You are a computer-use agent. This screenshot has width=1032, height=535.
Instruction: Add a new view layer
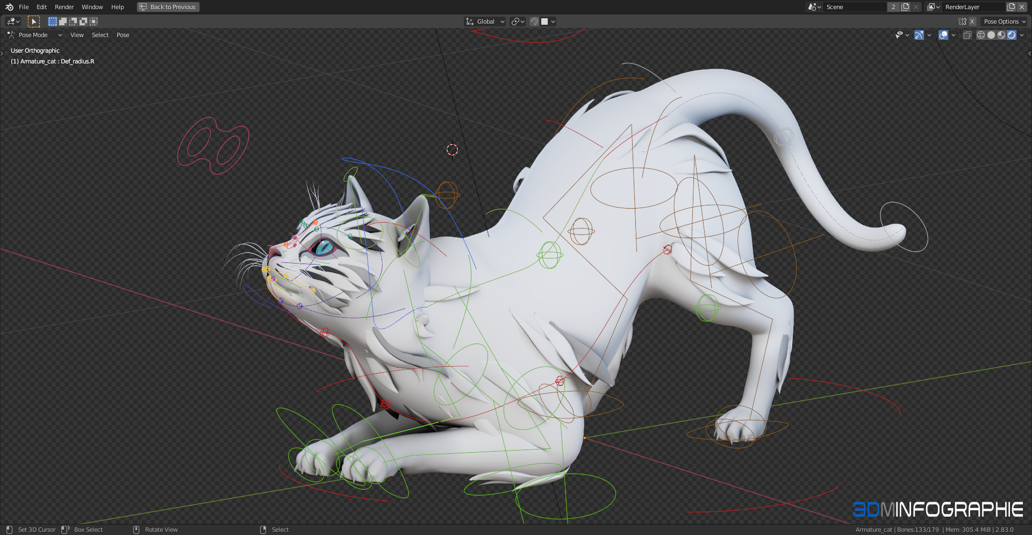(x=1011, y=7)
